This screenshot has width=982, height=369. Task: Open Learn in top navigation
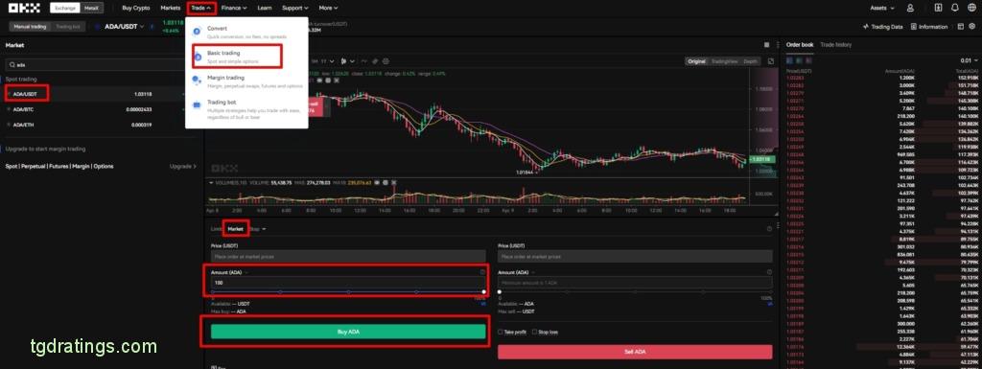coord(265,8)
